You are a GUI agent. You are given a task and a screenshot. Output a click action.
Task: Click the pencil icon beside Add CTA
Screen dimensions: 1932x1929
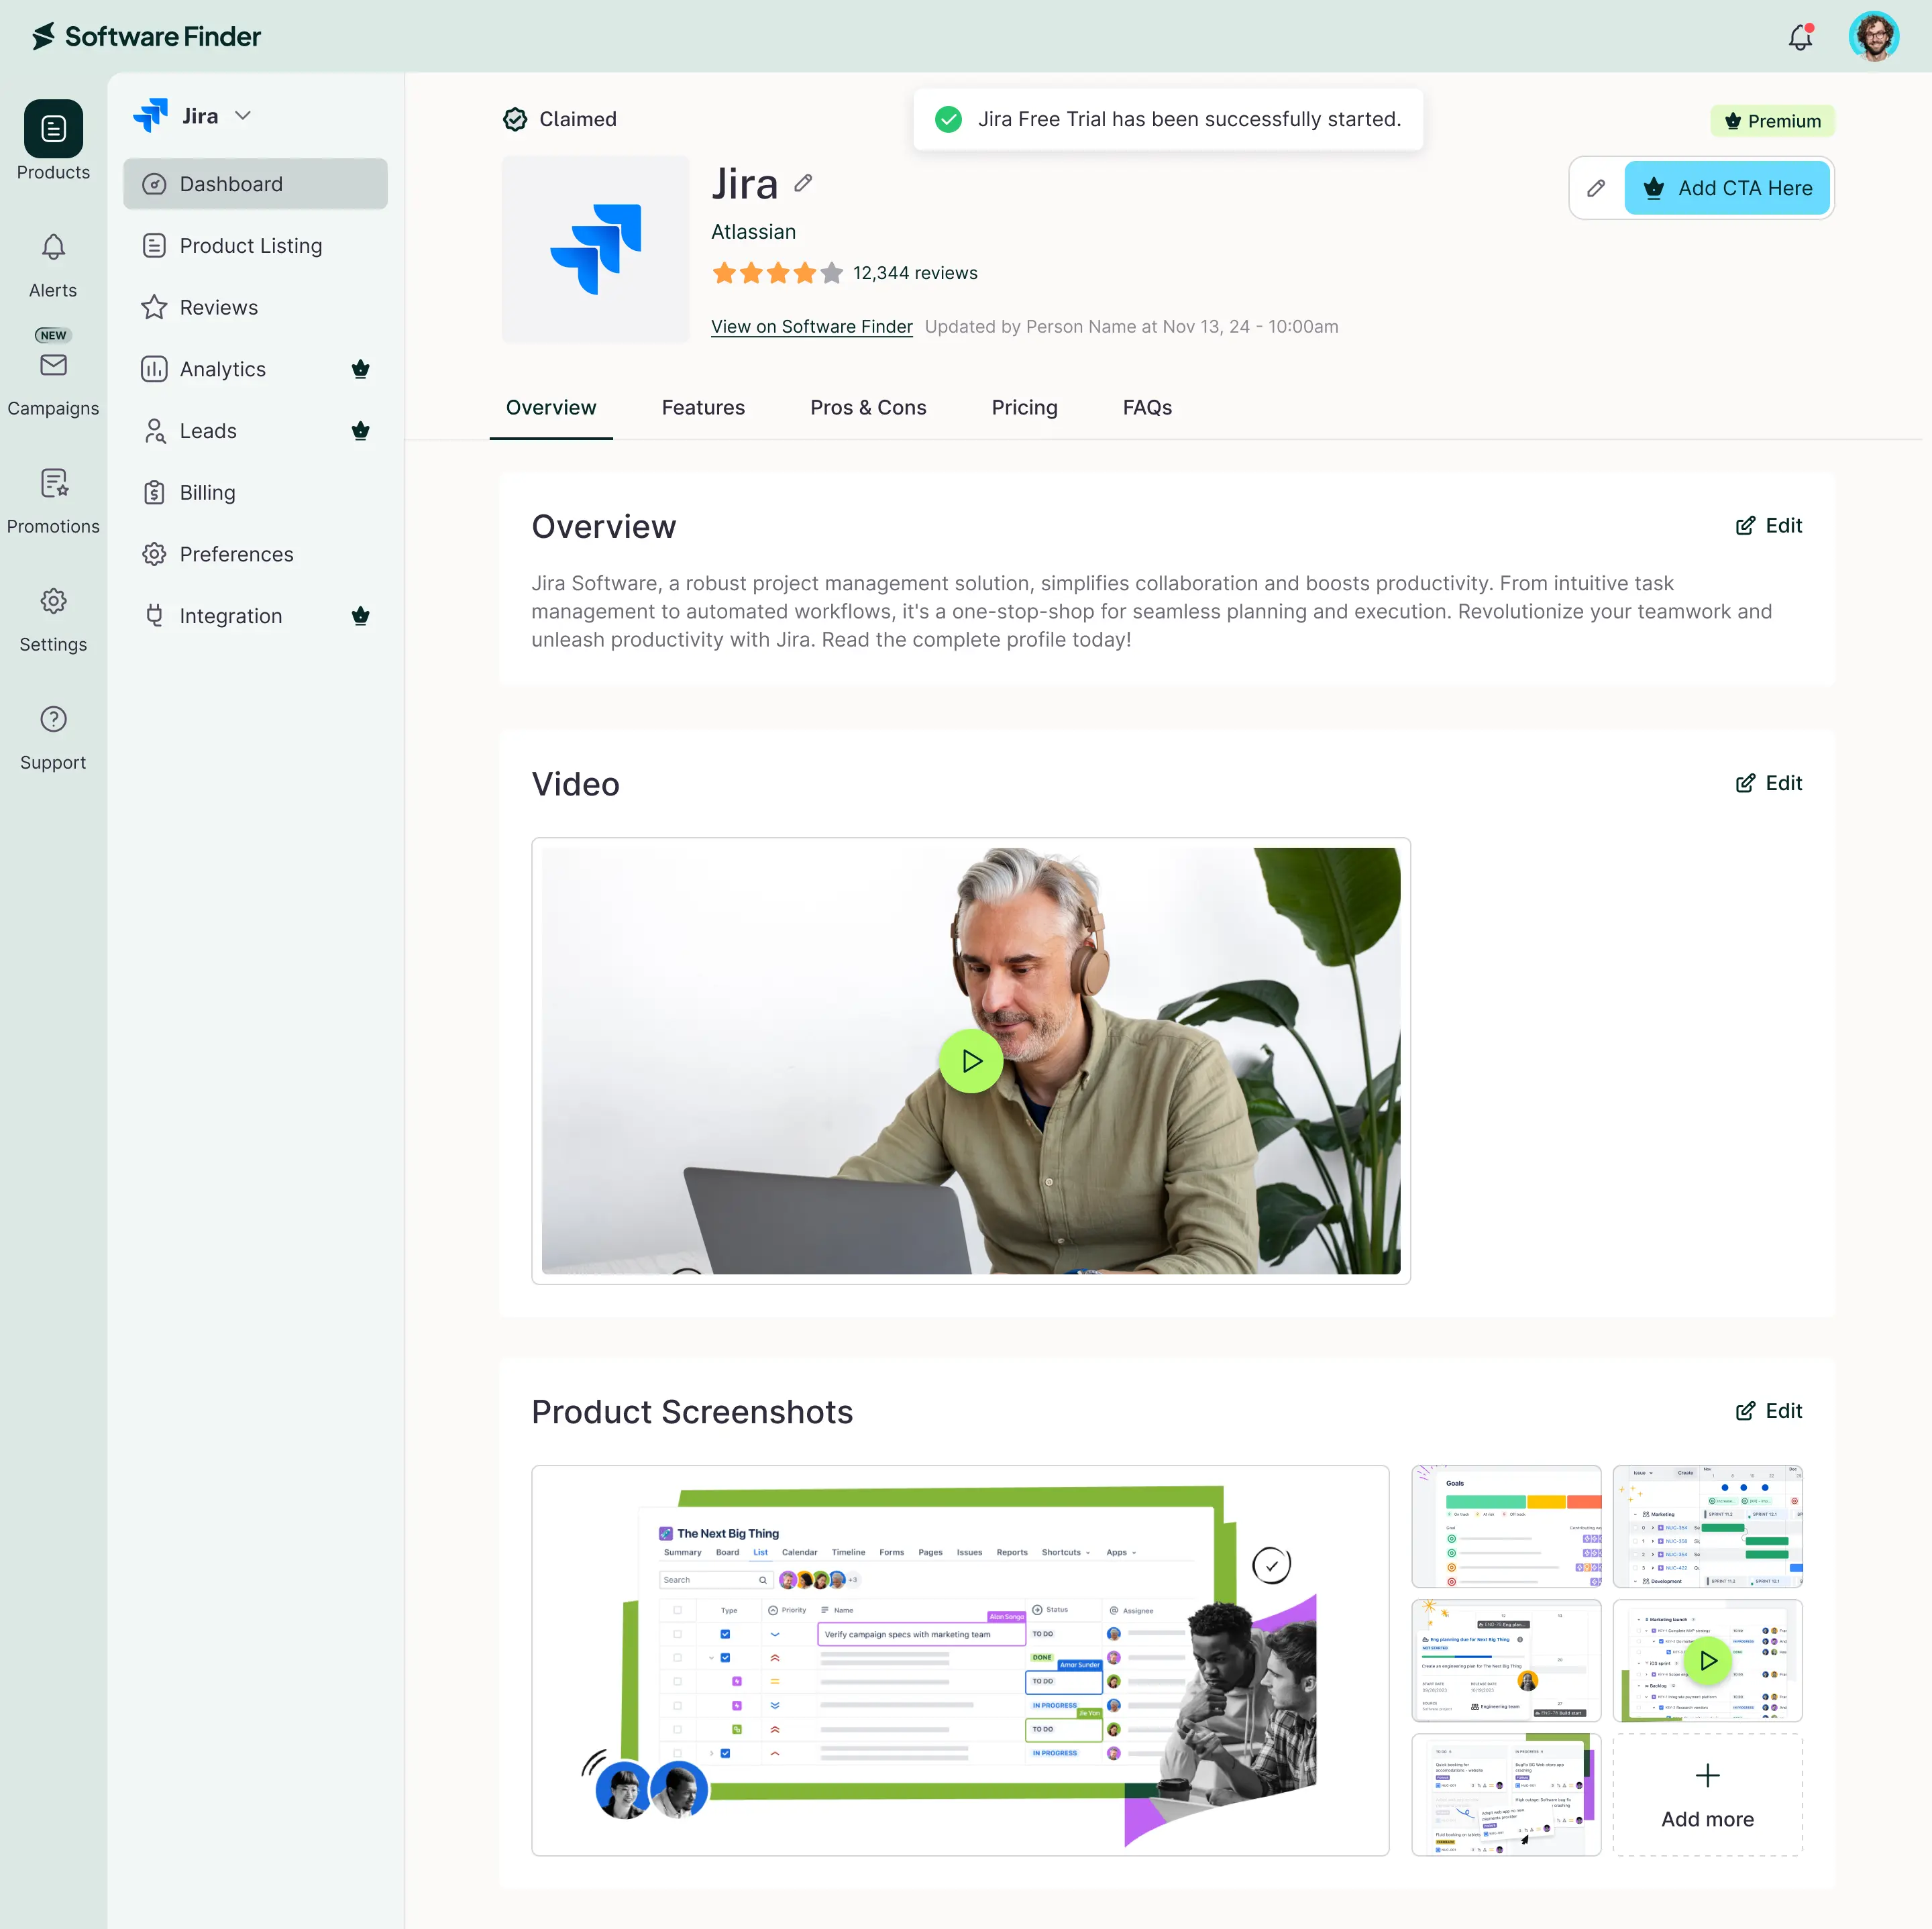tap(1596, 188)
